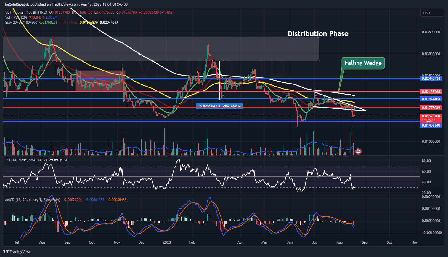The height and width of the screenshot is (257, 448).
Task: Click the -0.00022400 (-1.40%) change value
Action: coord(156,12)
